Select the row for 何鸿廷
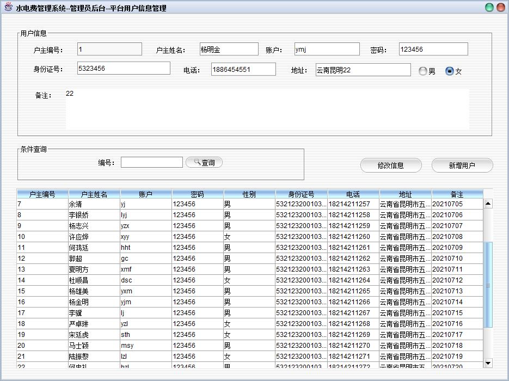 tap(250, 248)
